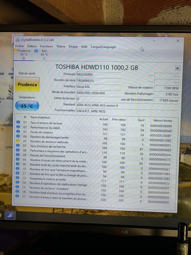Click the blue status icon for attribute C1
191x255 pixels.
click(17, 173)
